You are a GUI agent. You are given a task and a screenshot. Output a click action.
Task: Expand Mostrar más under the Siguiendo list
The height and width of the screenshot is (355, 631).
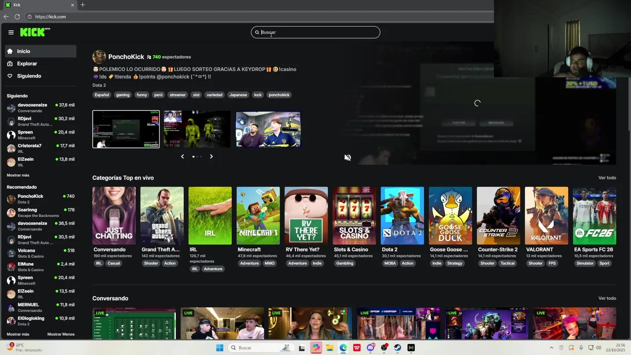(x=18, y=175)
